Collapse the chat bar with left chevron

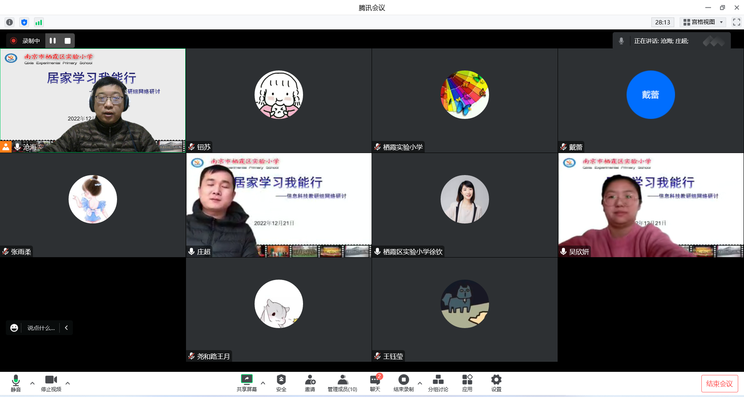(66, 328)
